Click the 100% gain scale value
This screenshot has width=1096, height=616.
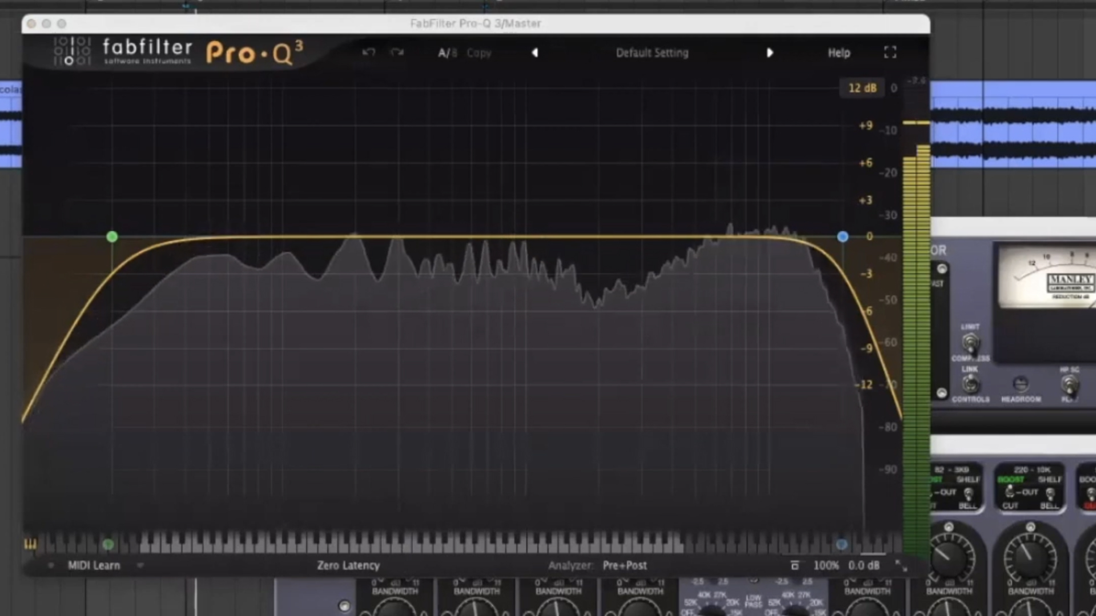(825, 565)
